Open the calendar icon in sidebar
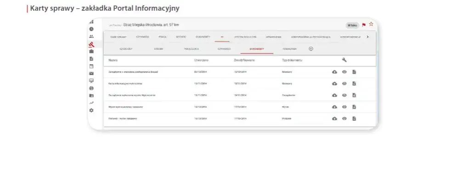The height and width of the screenshot is (184, 470). tap(91, 66)
